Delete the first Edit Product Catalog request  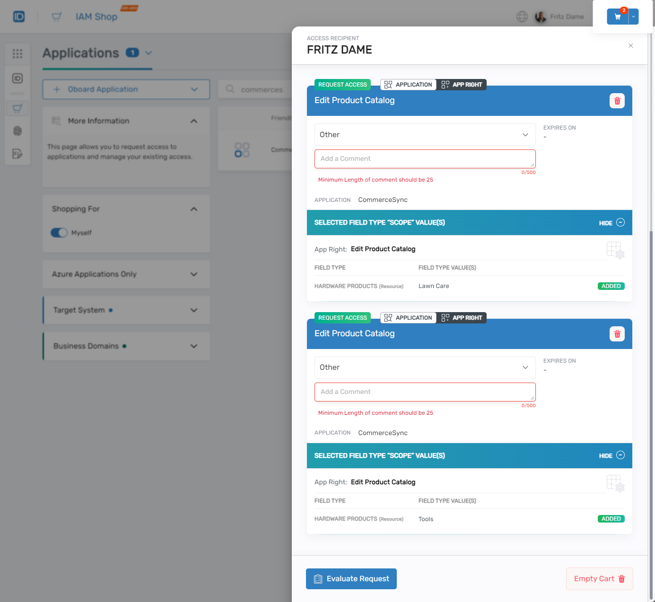coord(617,100)
